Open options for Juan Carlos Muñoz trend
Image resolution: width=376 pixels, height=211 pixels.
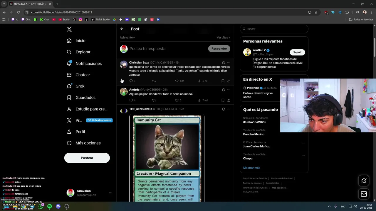coord(303,143)
